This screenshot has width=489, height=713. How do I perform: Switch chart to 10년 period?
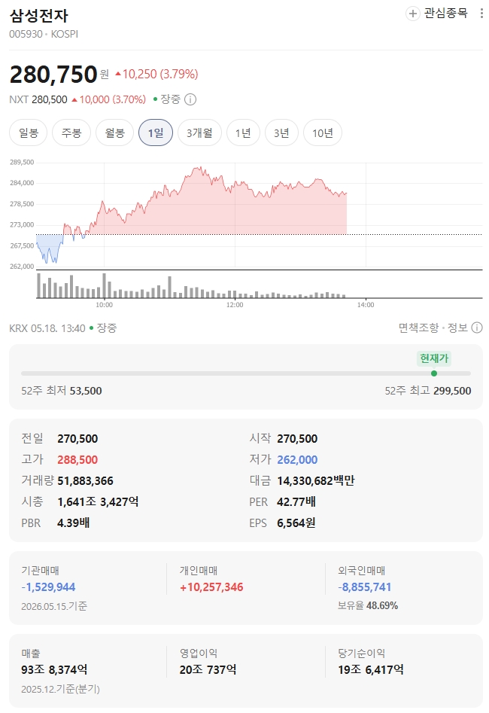click(323, 133)
